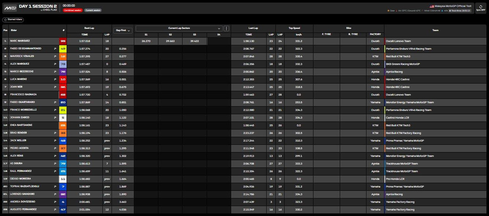Click the Top Speed column header
489x216 pixels.
pyautogui.click(x=294, y=28)
